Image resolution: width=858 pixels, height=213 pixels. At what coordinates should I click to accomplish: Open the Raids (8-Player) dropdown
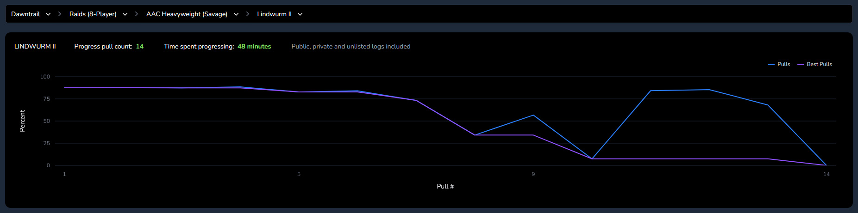tap(98, 14)
